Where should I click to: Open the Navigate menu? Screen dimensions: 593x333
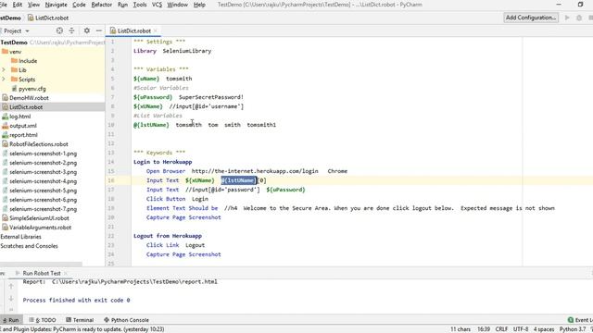(56, 5)
